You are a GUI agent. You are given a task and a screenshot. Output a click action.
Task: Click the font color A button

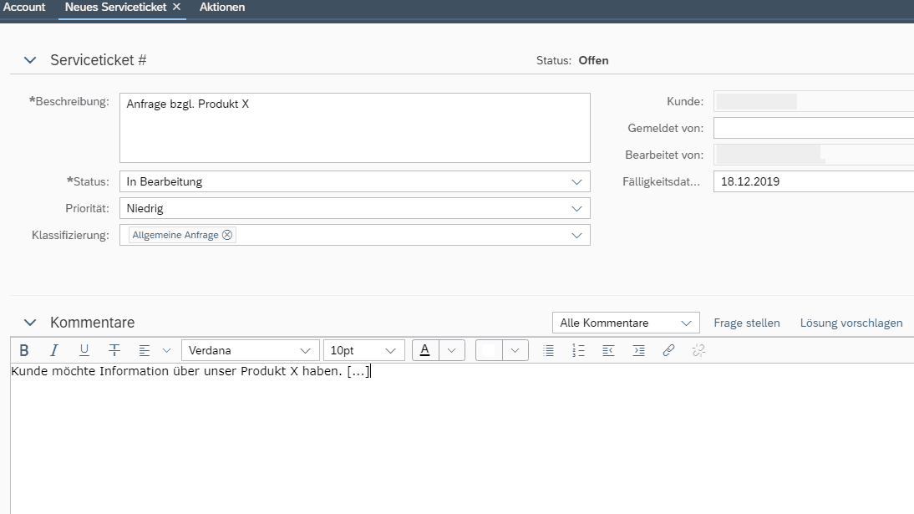point(425,350)
